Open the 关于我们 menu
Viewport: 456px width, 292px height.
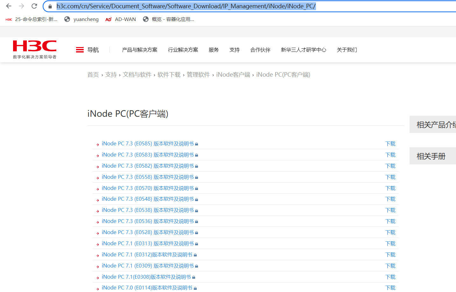(347, 50)
